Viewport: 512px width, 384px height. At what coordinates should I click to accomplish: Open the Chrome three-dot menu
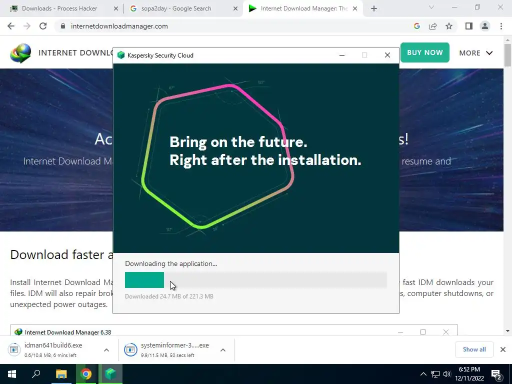(501, 26)
